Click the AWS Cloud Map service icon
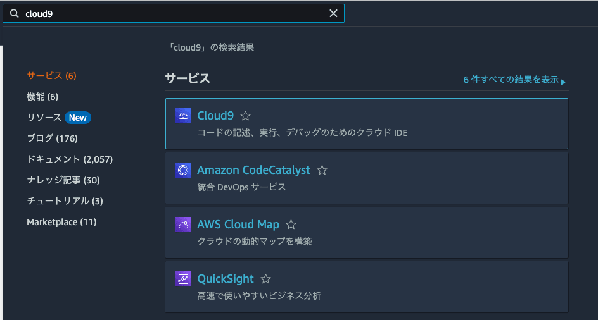 183,225
